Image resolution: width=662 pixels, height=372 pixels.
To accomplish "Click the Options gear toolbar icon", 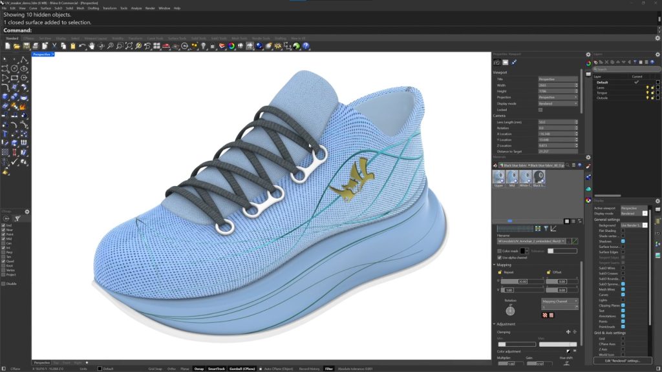I will click(x=278, y=46).
